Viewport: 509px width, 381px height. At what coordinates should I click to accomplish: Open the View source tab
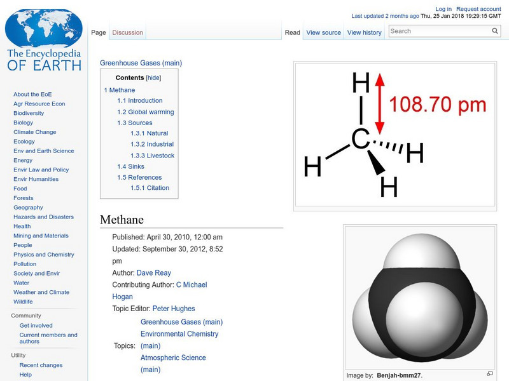[323, 32]
